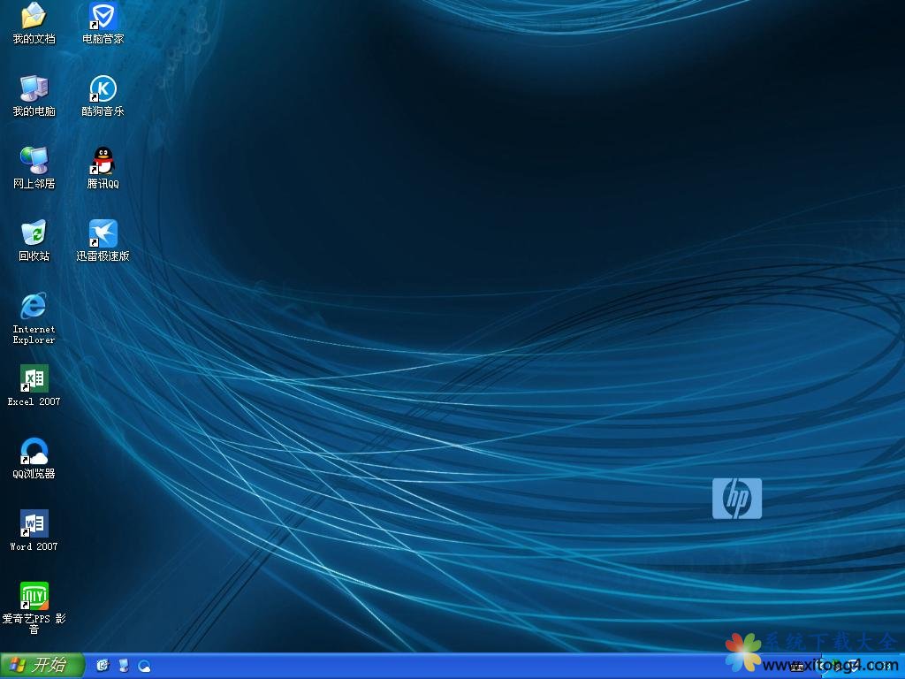Screen dimensions: 905x679
Task: Open 迅雷极速版 download manager shortcut
Action: pyautogui.click(x=103, y=233)
